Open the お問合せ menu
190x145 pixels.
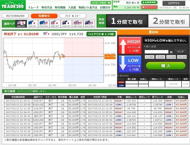tap(105, 7)
